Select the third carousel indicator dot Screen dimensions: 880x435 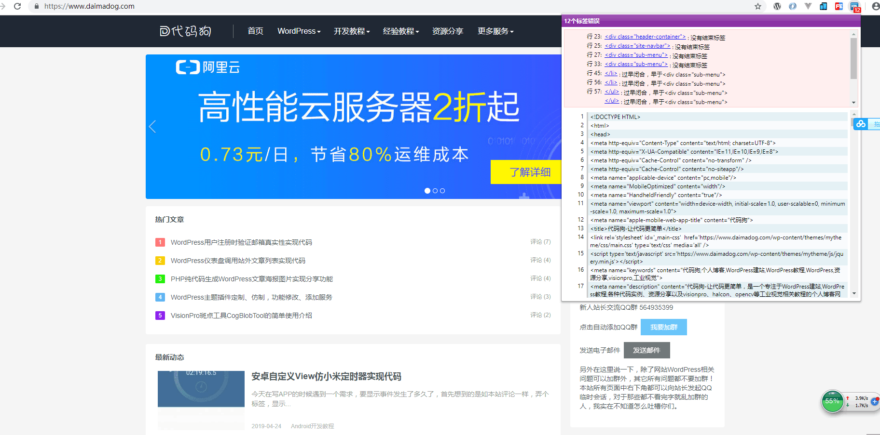point(442,191)
